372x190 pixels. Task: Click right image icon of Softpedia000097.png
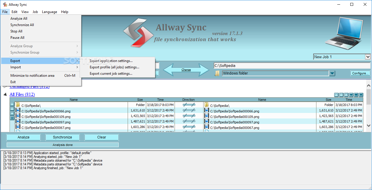(x=207, y=121)
